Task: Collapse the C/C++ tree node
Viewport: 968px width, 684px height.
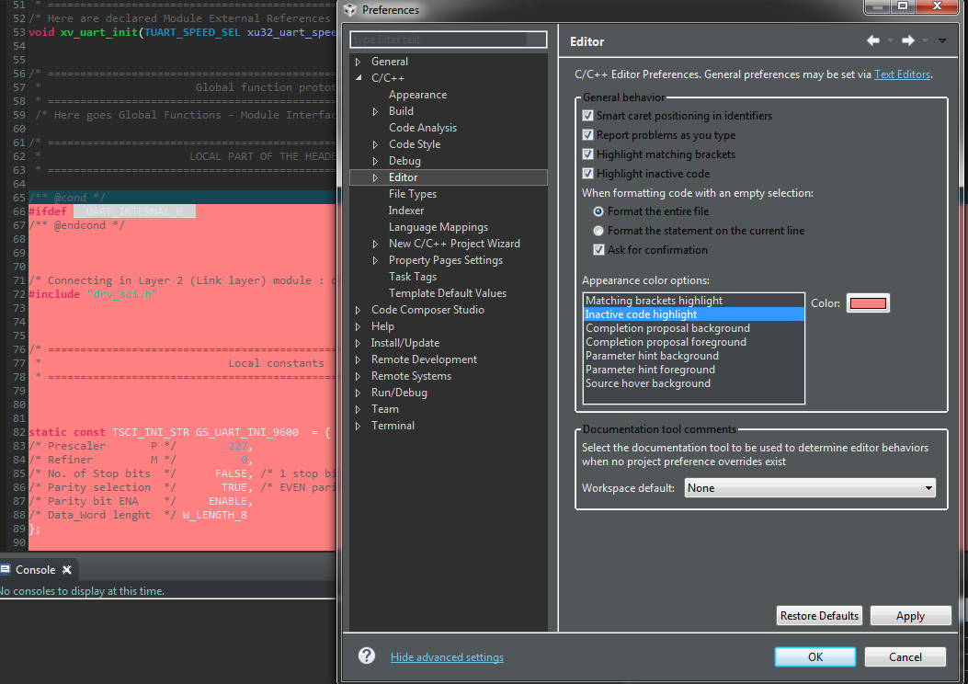Action: point(359,78)
